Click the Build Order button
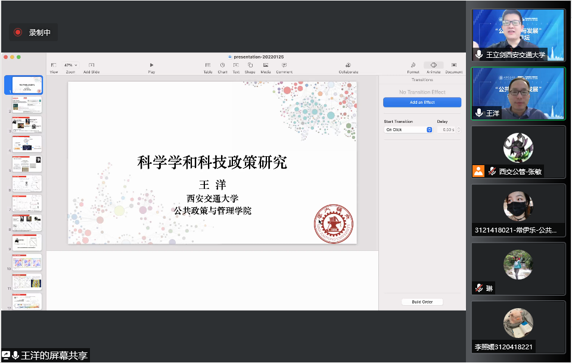 [x=422, y=302]
